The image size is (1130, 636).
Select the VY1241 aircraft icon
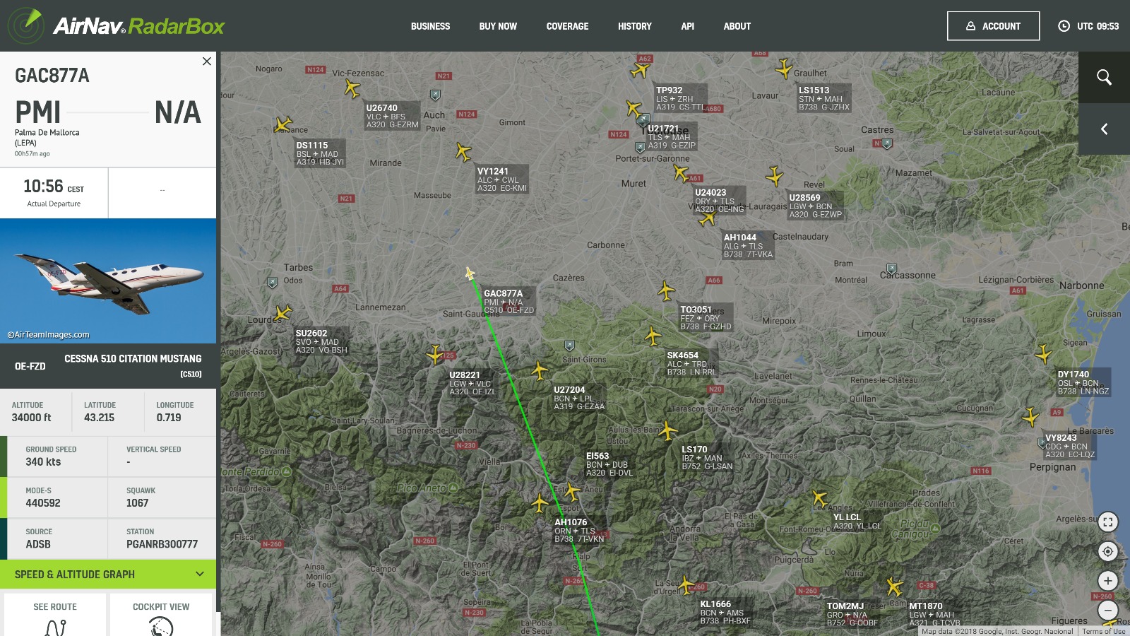click(463, 151)
